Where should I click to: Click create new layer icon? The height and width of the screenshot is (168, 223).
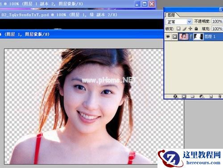point(211,97)
